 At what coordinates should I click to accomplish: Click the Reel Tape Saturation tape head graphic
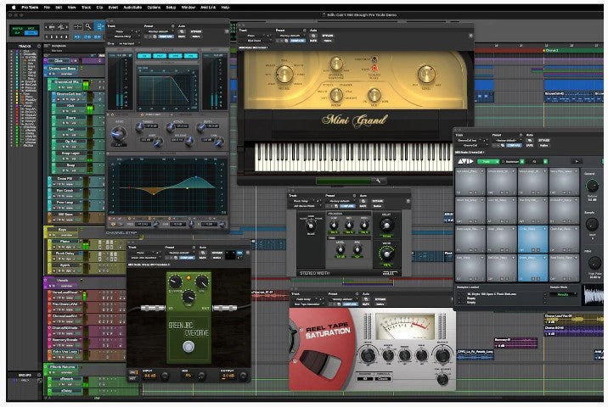[320, 361]
